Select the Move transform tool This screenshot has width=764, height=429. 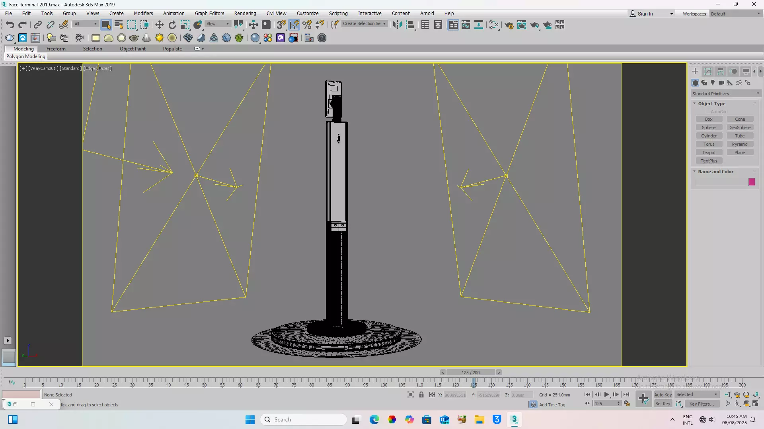click(159, 25)
